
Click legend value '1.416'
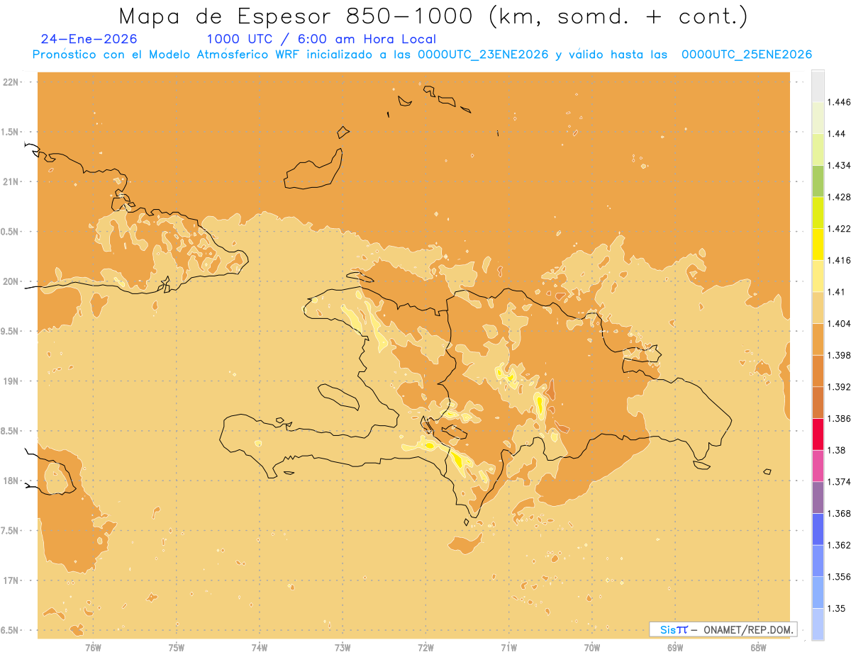[840, 260]
